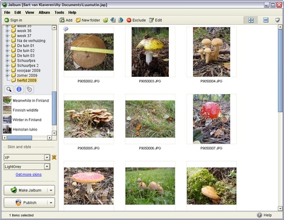Expand the Na de verhuizing folder node
This screenshot has width=284, height=220.
[x=7, y=41]
